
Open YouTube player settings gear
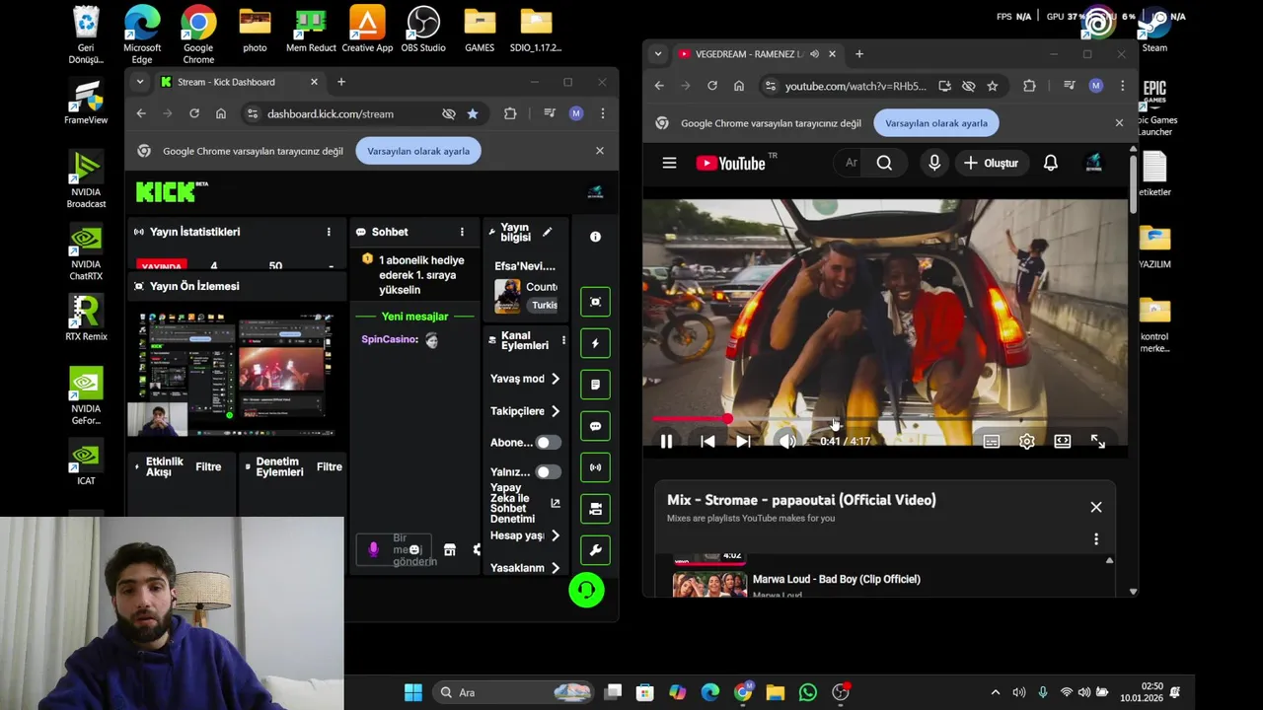[x=1026, y=442]
